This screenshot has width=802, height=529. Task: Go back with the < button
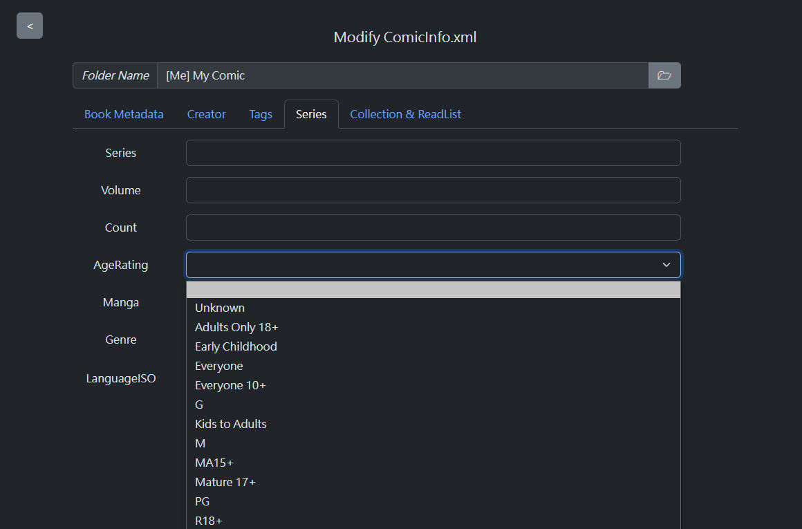coord(30,26)
